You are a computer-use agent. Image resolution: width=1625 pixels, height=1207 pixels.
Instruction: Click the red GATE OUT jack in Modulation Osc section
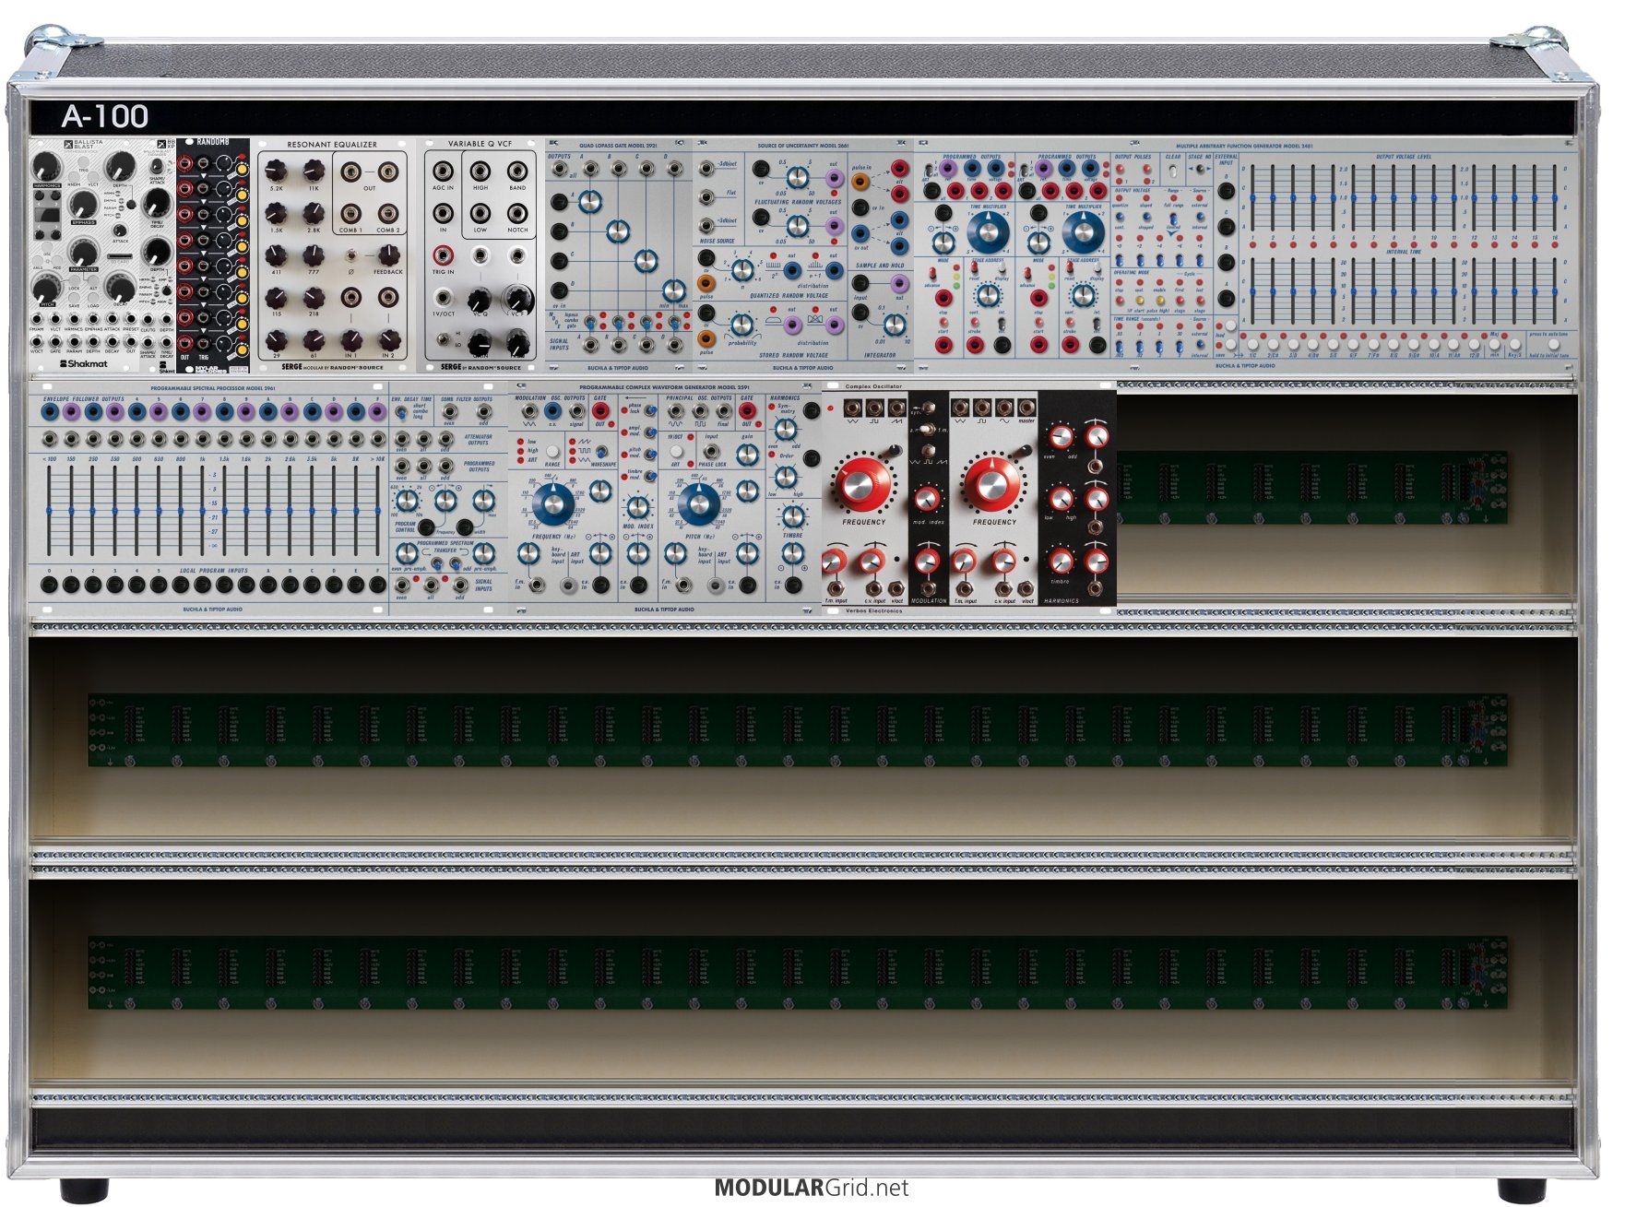pyautogui.click(x=600, y=411)
